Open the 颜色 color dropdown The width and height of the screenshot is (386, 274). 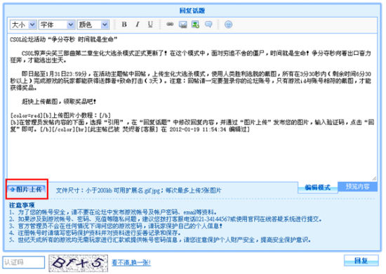(x=93, y=25)
